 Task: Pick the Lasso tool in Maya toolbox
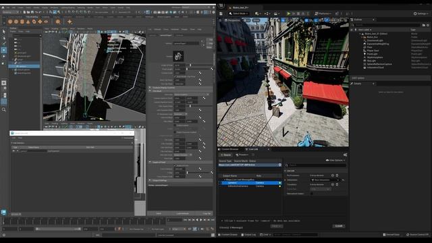[x=4, y=38]
